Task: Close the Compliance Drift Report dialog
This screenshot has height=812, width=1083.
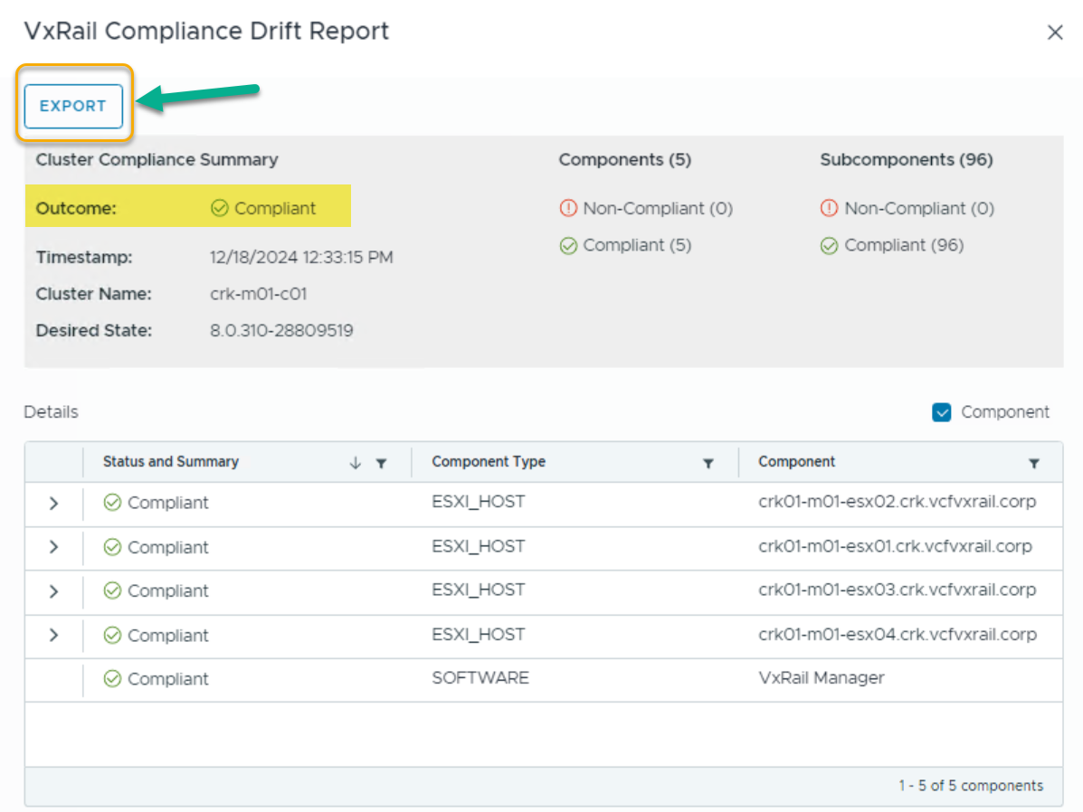Action: 1054,33
